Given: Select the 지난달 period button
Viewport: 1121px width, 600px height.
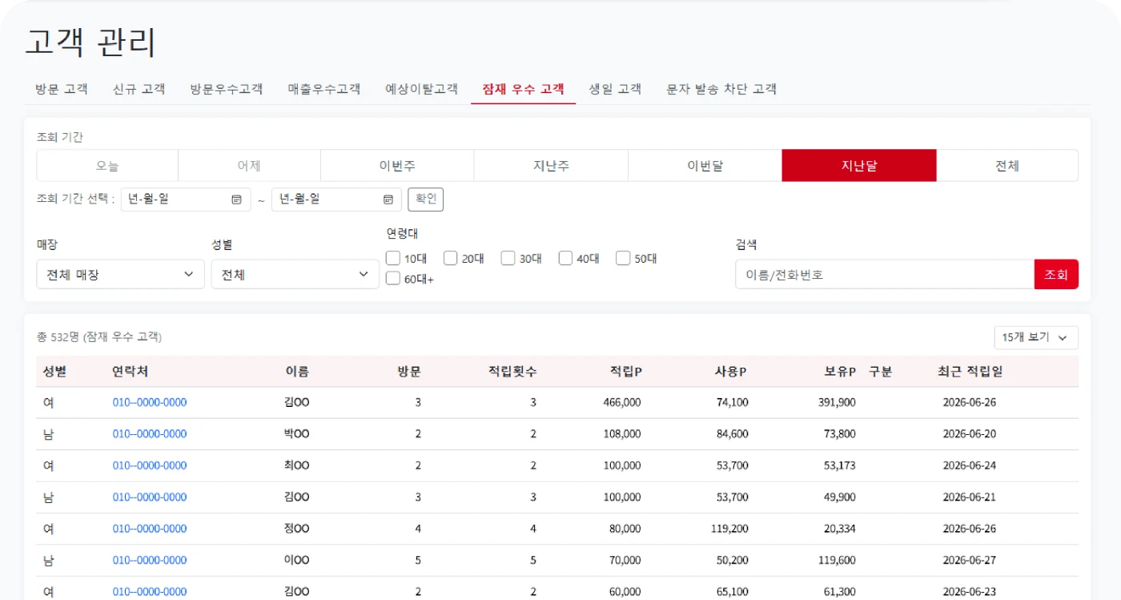Looking at the screenshot, I should click(x=859, y=166).
